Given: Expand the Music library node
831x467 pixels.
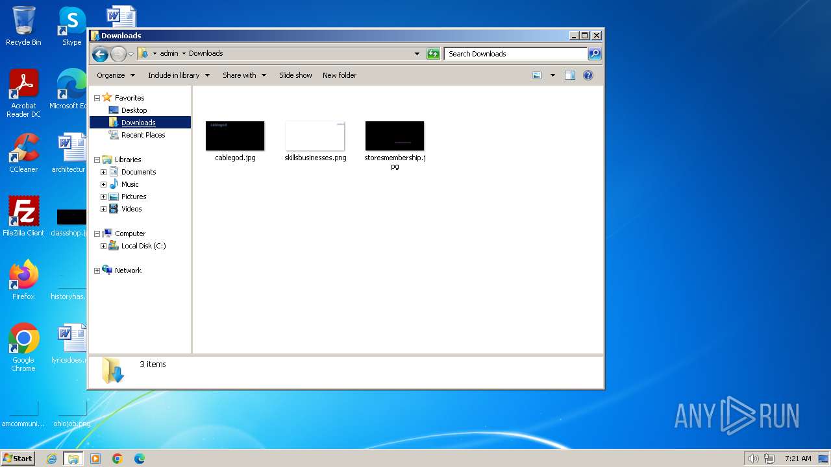Looking at the screenshot, I should click(103, 184).
